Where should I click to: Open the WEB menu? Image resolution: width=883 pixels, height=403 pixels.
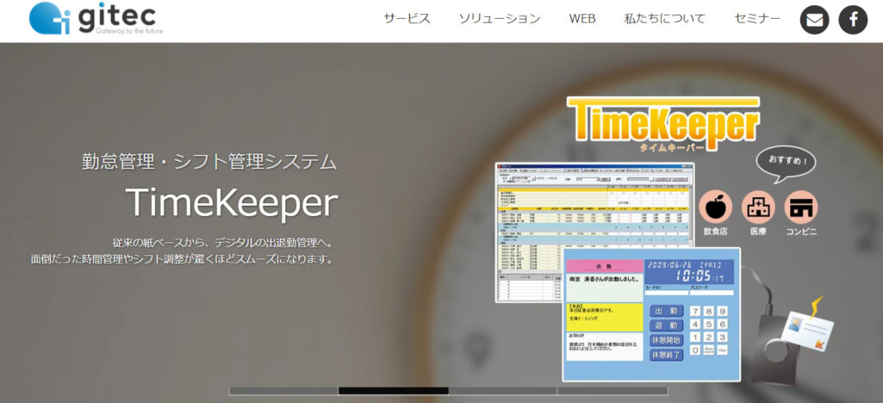coord(582,19)
